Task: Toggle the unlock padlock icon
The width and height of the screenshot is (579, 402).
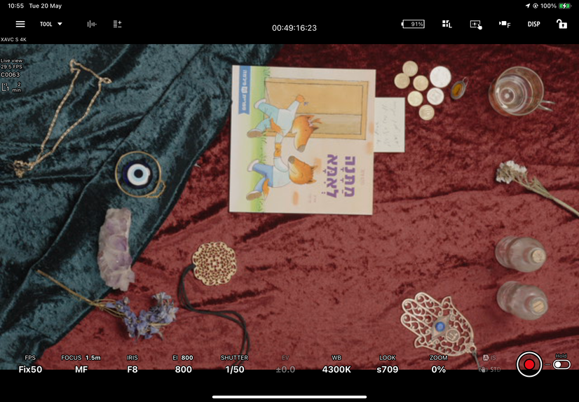Action: (561, 24)
